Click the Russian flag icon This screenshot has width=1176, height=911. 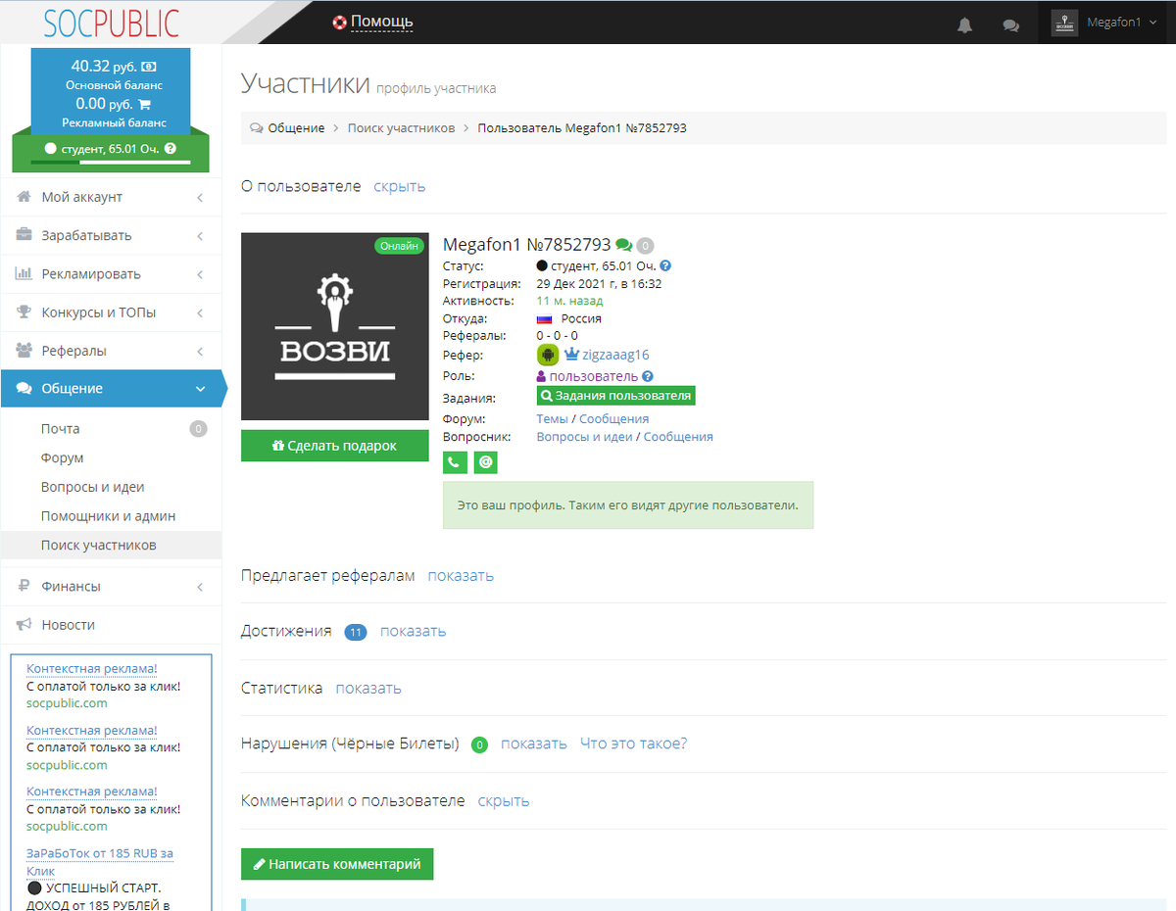(545, 319)
